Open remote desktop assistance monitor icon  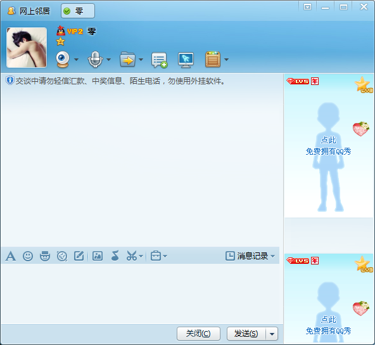pos(186,60)
